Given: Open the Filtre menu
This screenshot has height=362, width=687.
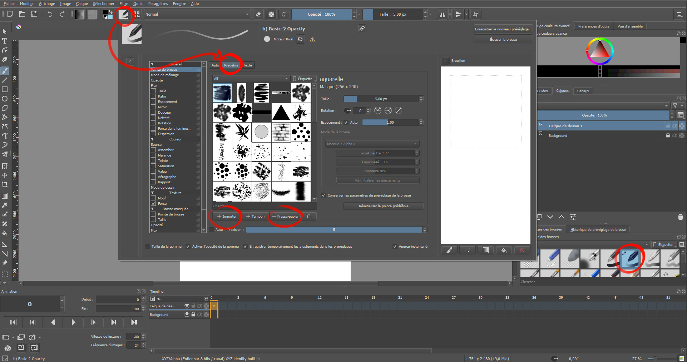Looking at the screenshot, I should click(x=124, y=4).
